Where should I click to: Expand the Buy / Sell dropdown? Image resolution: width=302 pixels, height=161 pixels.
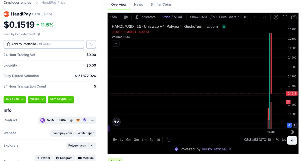click(15, 99)
